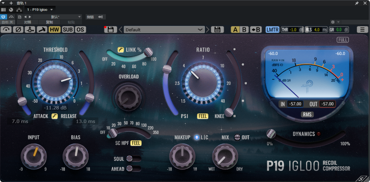370x182 pixels.
Task: Click the RLS 4.0 ms limiter field
Action: point(316,29)
